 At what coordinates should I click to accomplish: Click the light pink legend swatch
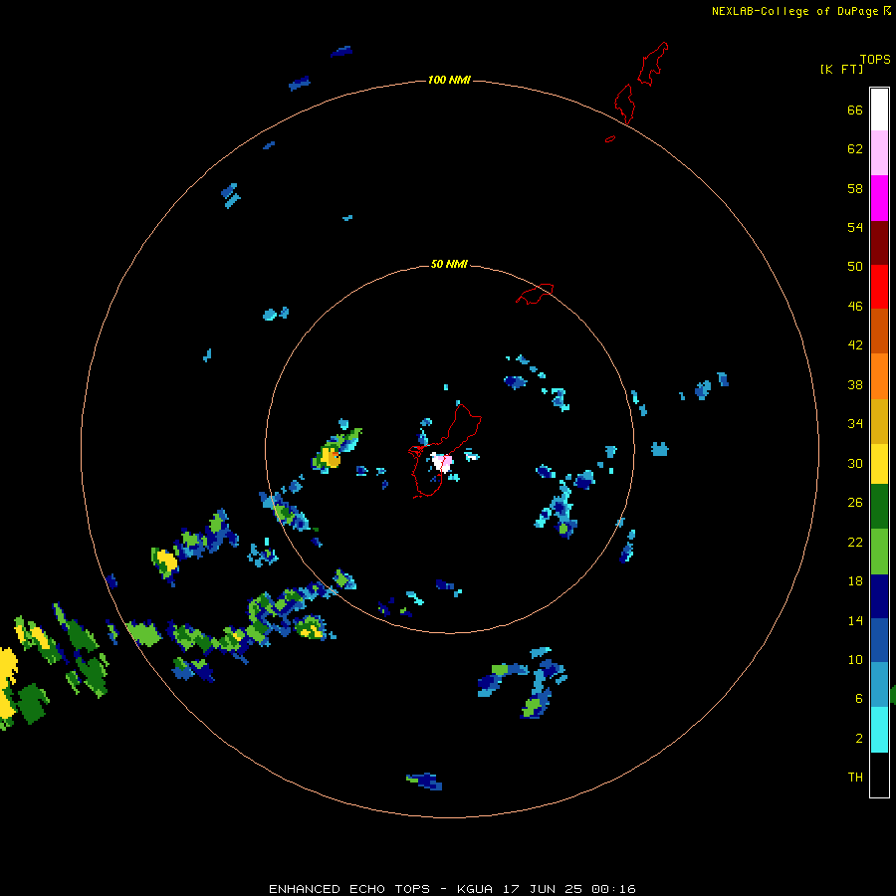[x=879, y=152]
